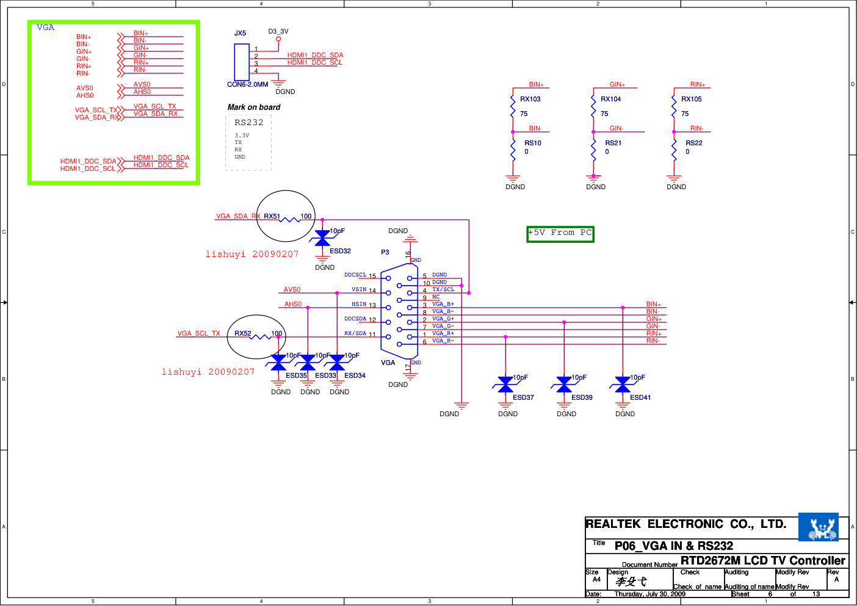Click the GIN- net label below RX104
This screenshot has width=857, height=606.
[617, 128]
